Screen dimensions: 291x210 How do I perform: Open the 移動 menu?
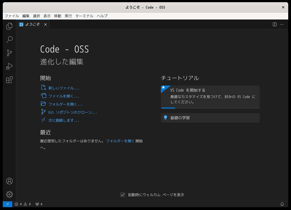point(57,16)
